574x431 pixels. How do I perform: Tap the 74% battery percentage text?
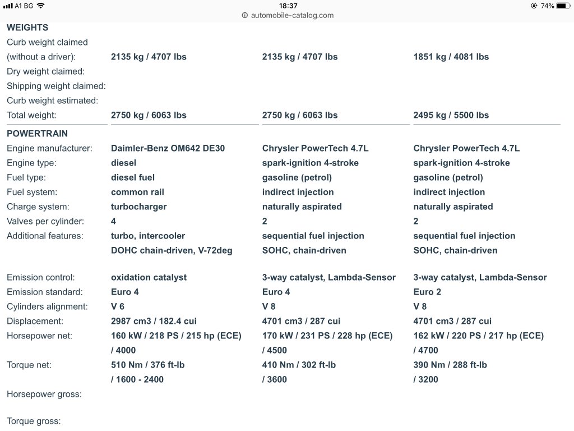point(548,6)
